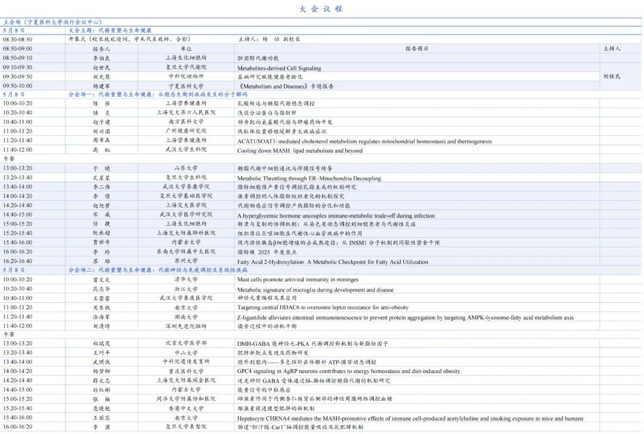Click the institution '复旦大学基础医学院'
644x434 pixels.
[x=186, y=196]
